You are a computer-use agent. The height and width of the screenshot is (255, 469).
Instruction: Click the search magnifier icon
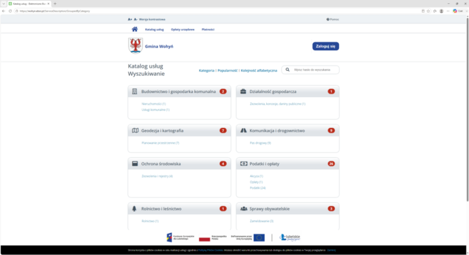(x=287, y=70)
